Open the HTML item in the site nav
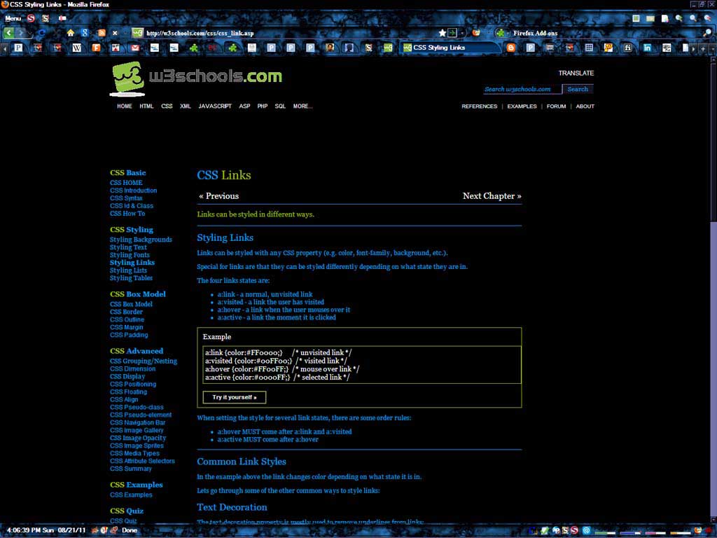Screen dimensions: 717x538 click(146, 106)
